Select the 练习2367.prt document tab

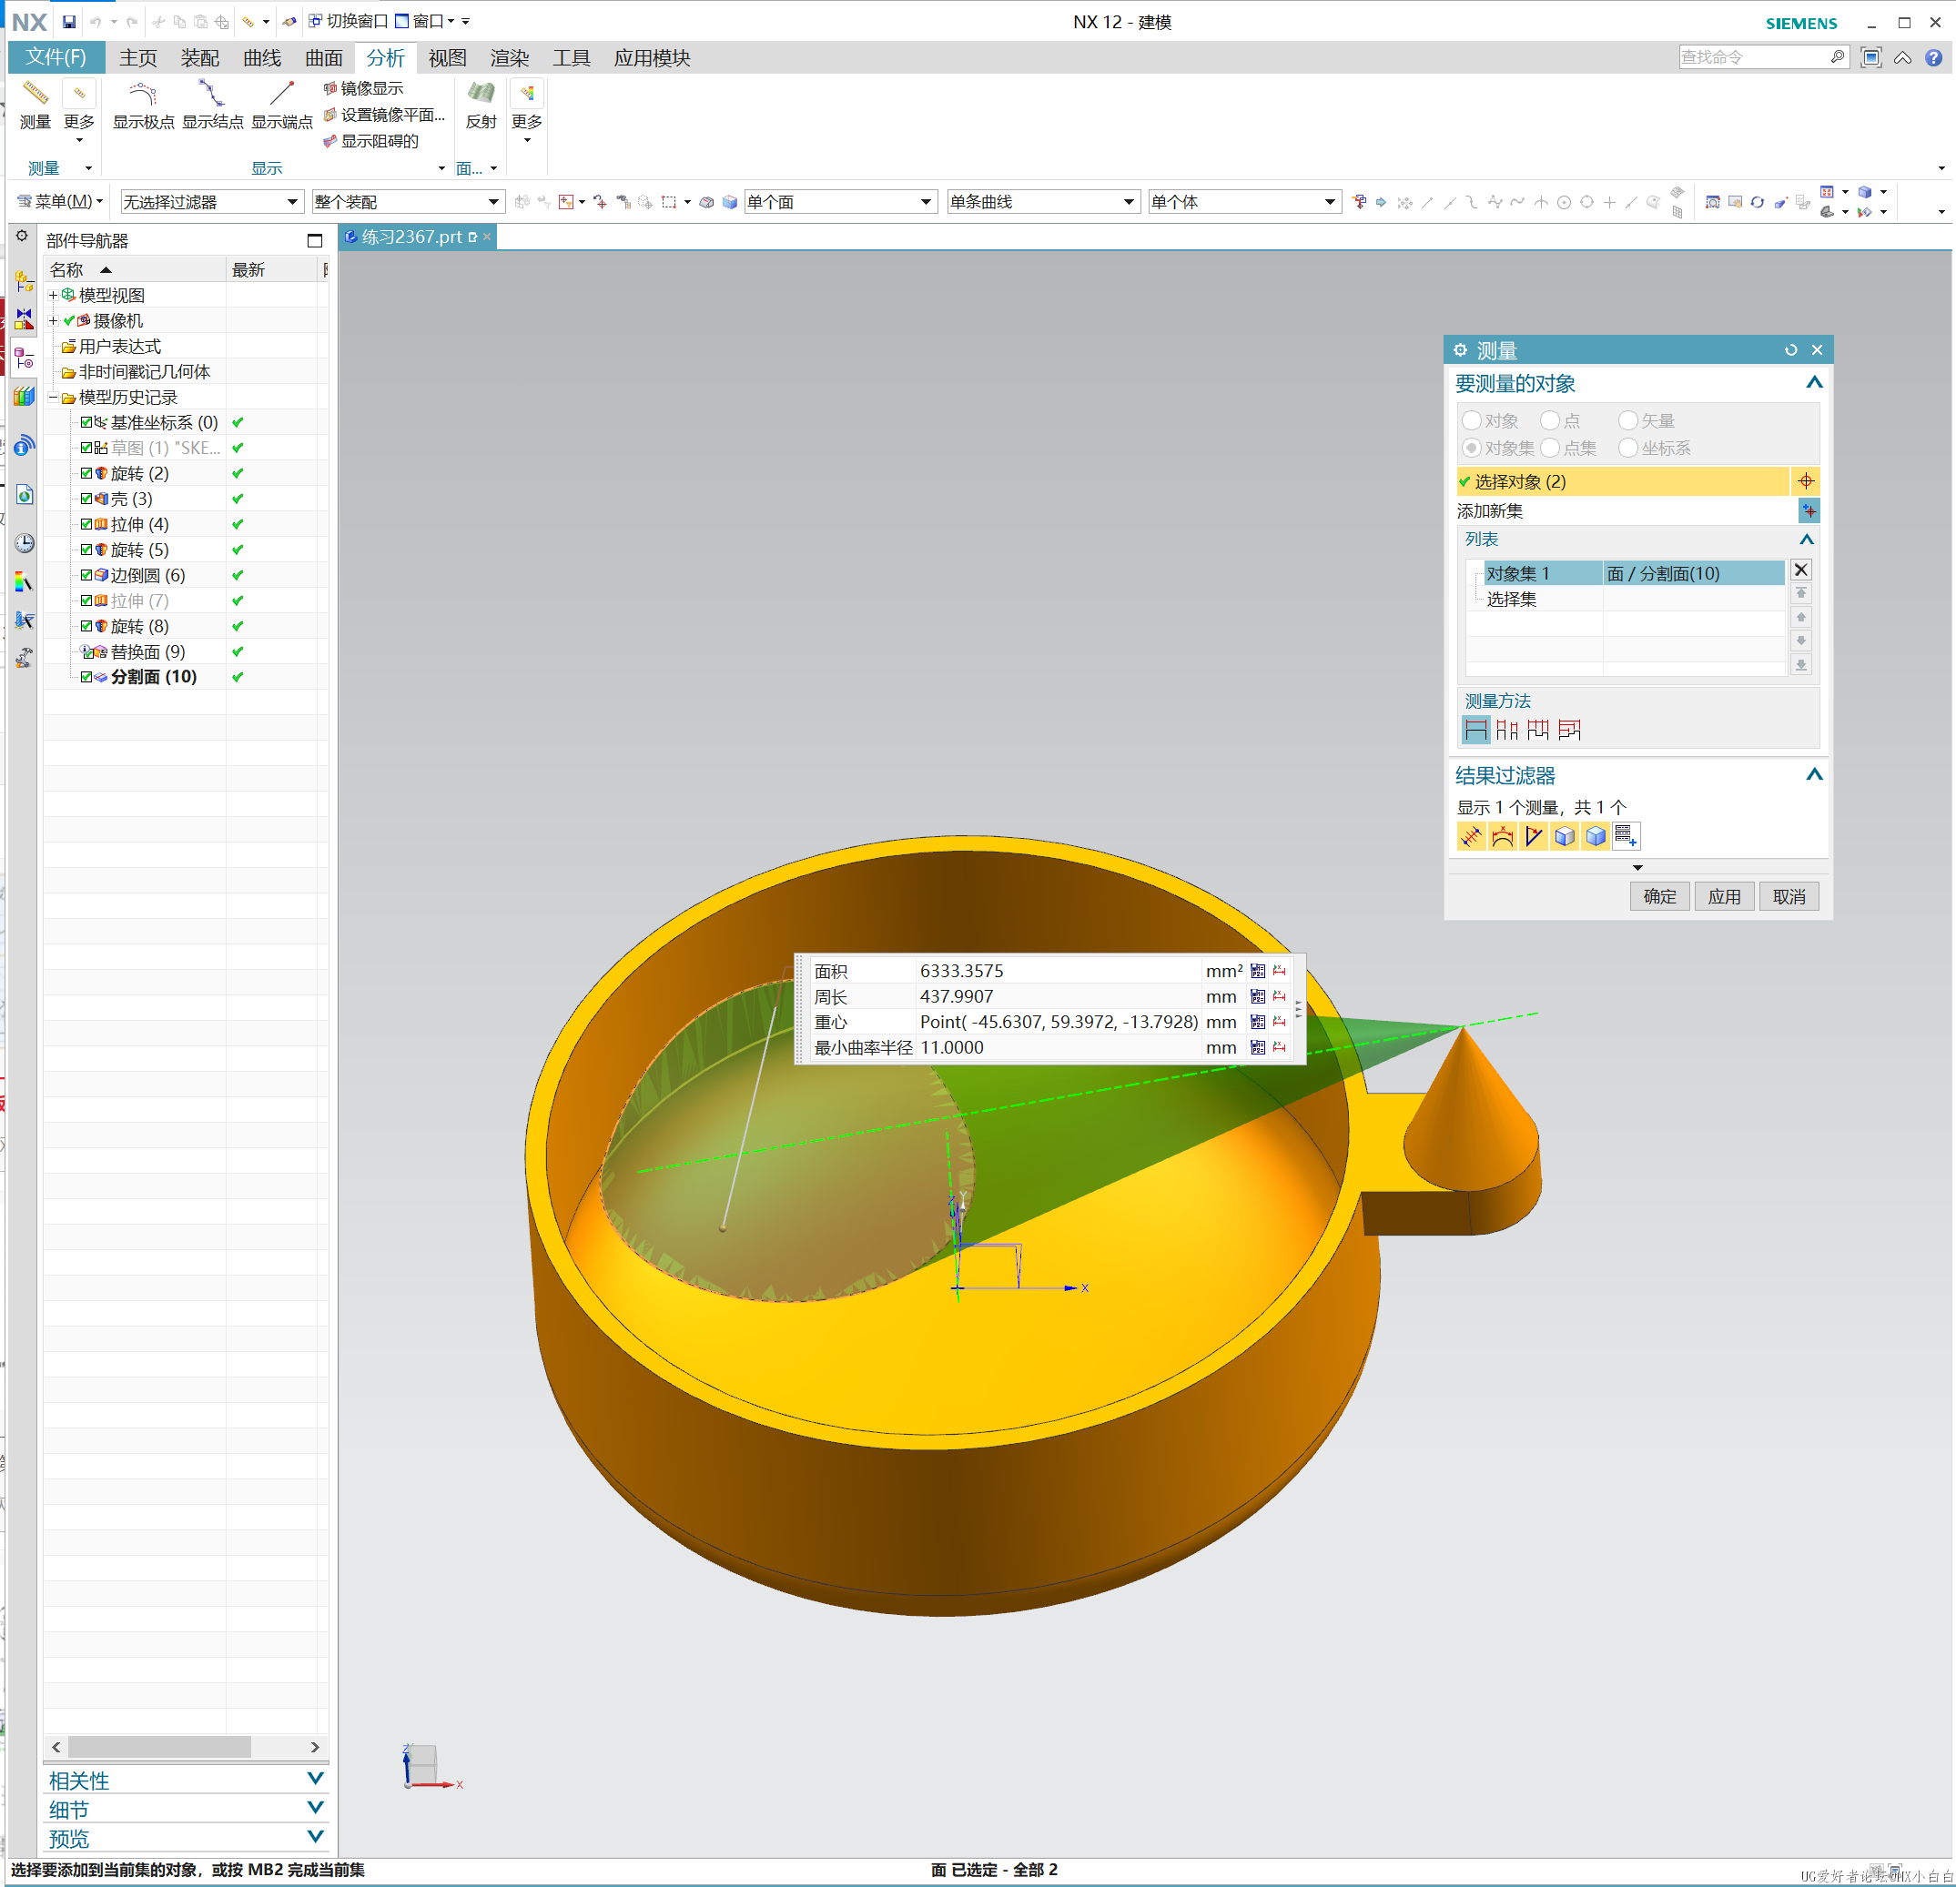418,237
